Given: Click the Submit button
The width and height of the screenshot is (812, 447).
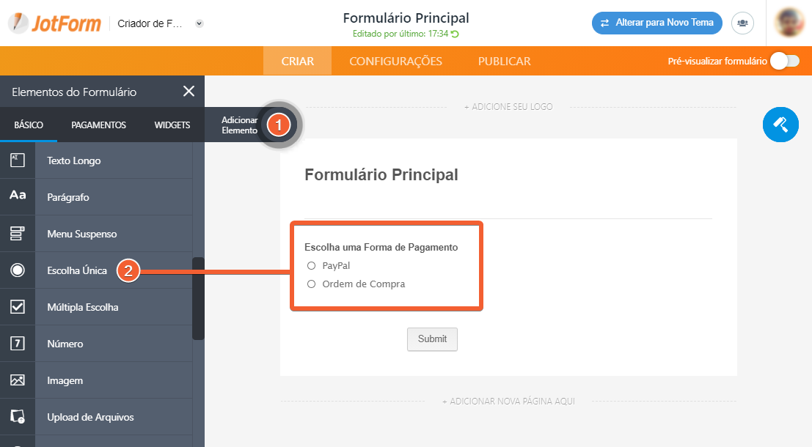Looking at the screenshot, I should [x=433, y=339].
